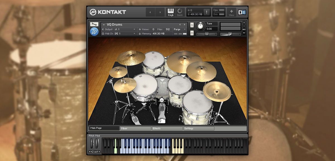Open the View options plus button
335x161 pixels.
tap(231, 12)
